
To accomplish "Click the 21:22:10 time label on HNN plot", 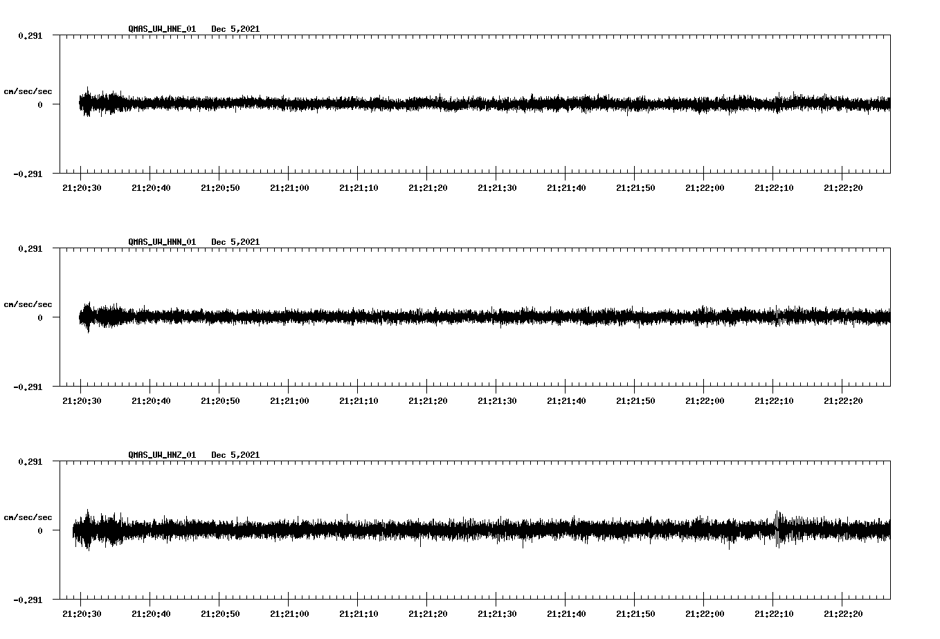I will click(774, 401).
